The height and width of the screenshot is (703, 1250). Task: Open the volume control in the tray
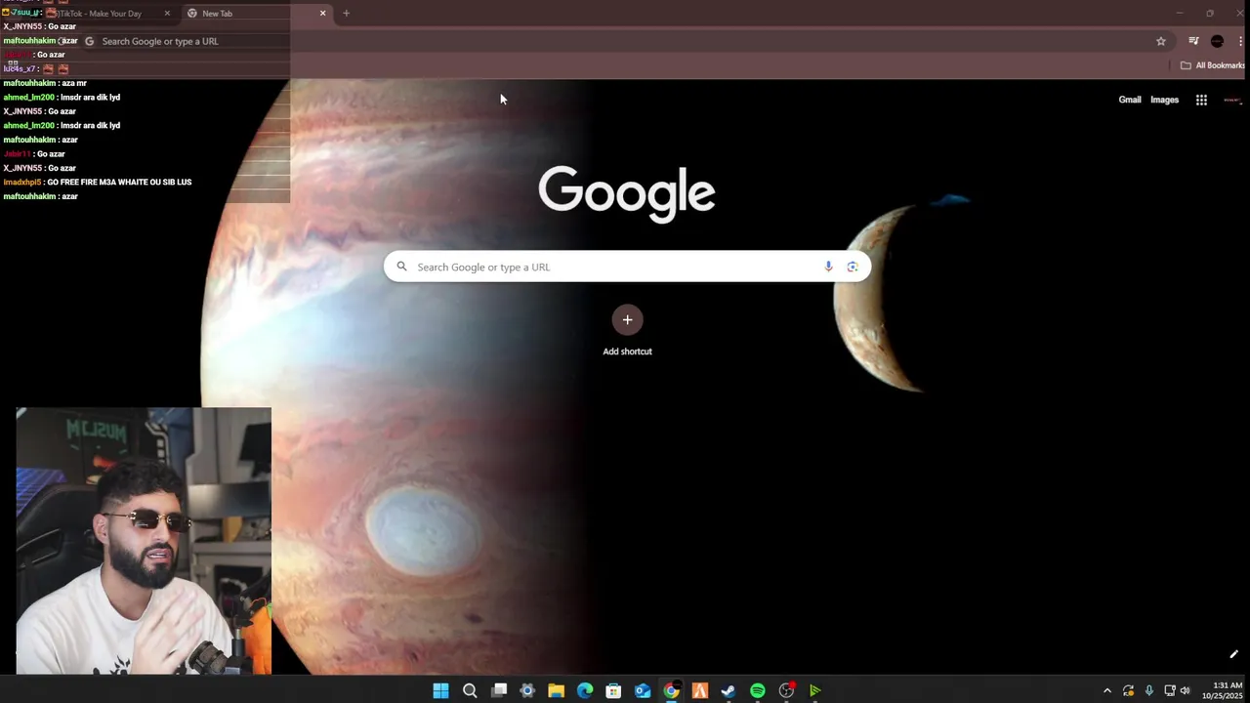click(x=1186, y=691)
